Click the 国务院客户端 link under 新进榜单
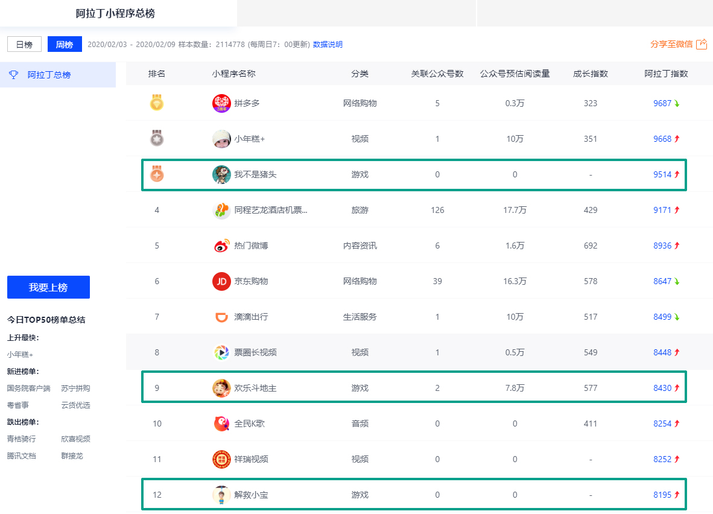This screenshot has height=514, width=713. 29,388
